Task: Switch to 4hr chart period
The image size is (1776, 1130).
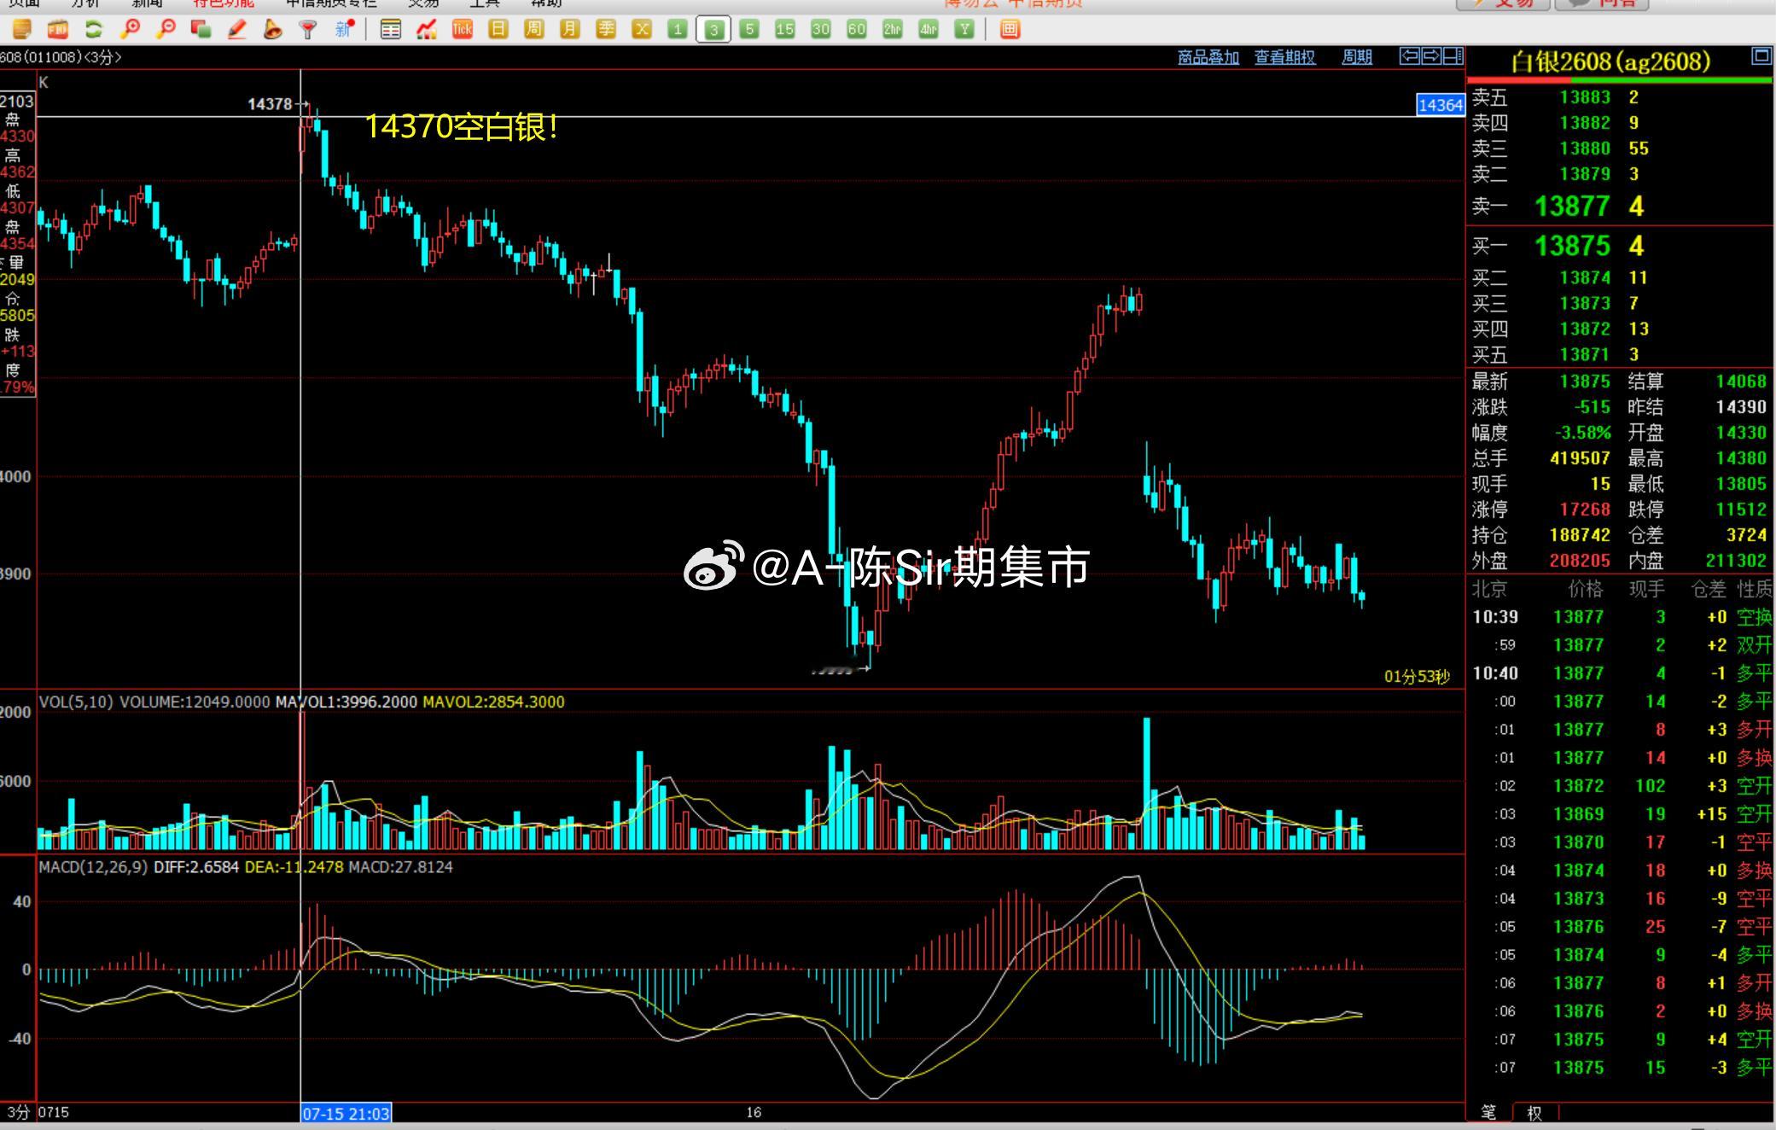Action: (x=929, y=30)
